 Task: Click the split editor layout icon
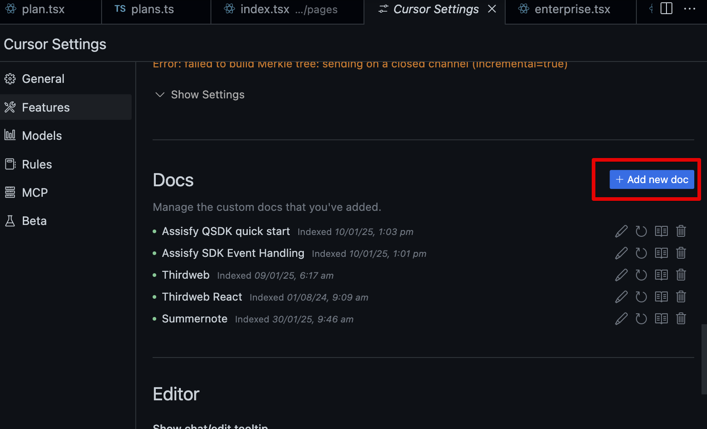[666, 9]
